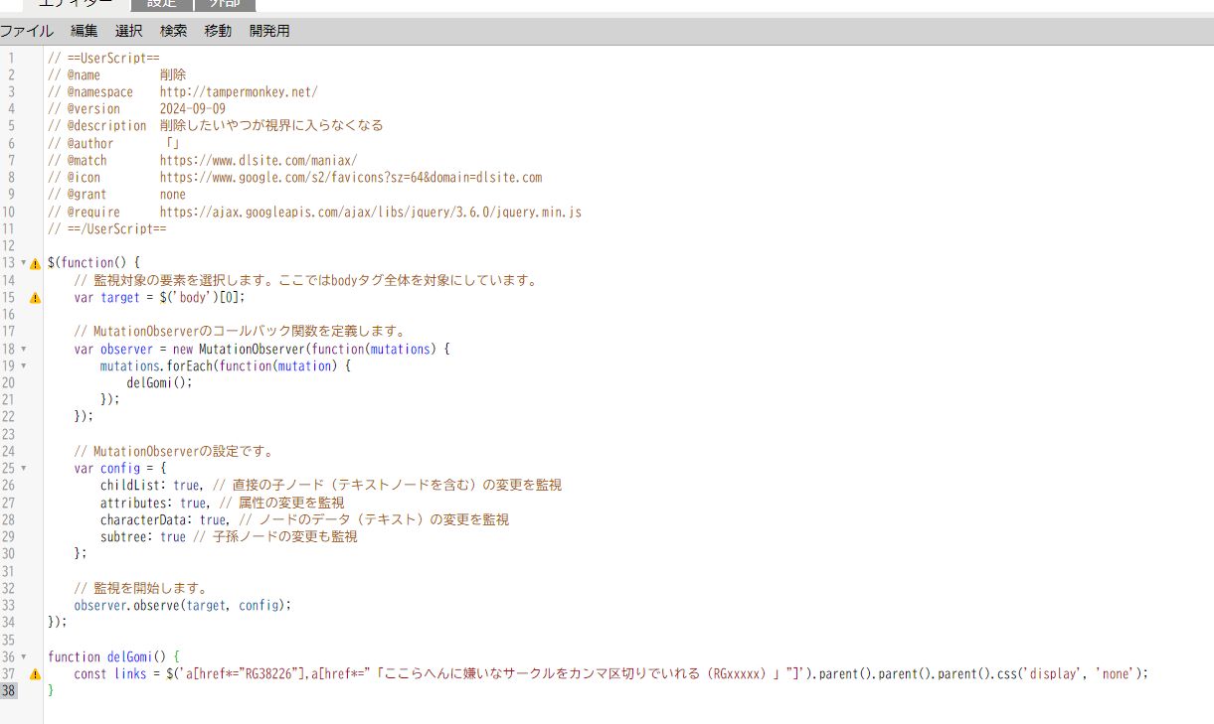Viewport: 1214px width, 724px height.
Task: Fold the MutationObserver callback at line 18
Action: point(23,350)
